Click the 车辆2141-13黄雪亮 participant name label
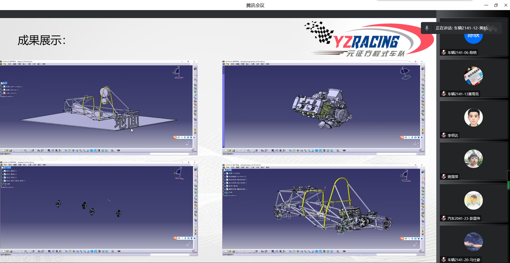This screenshot has height=263, width=510. tap(463, 94)
